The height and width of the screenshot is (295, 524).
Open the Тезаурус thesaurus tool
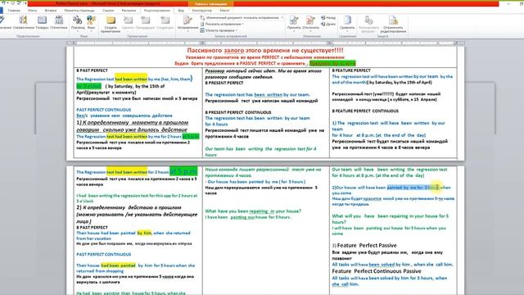click(x=42, y=23)
